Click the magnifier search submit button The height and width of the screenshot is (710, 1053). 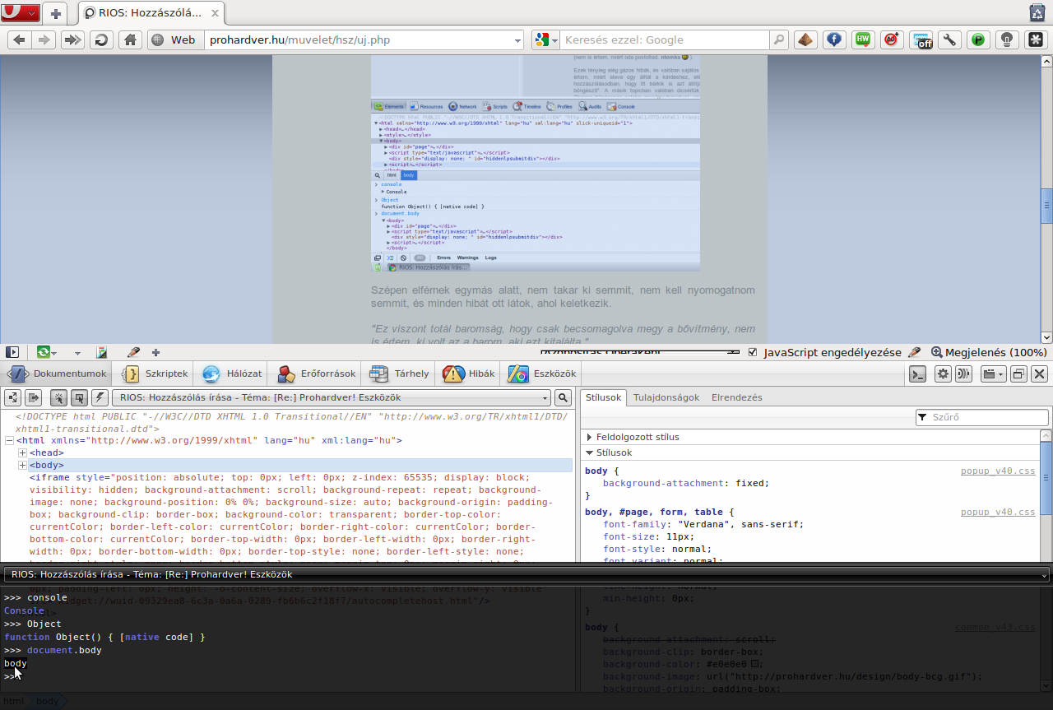click(779, 39)
